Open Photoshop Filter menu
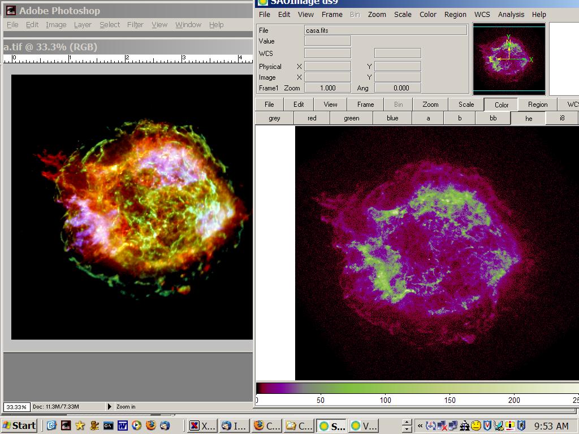This screenshot has height=434, width=579. click(x=135, y=25)
